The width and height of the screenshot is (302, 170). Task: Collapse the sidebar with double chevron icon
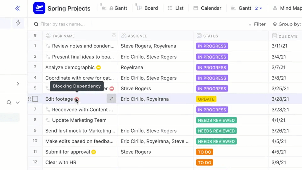[18, 8]
